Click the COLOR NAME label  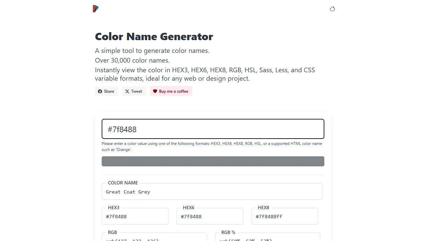click(123, 183)
